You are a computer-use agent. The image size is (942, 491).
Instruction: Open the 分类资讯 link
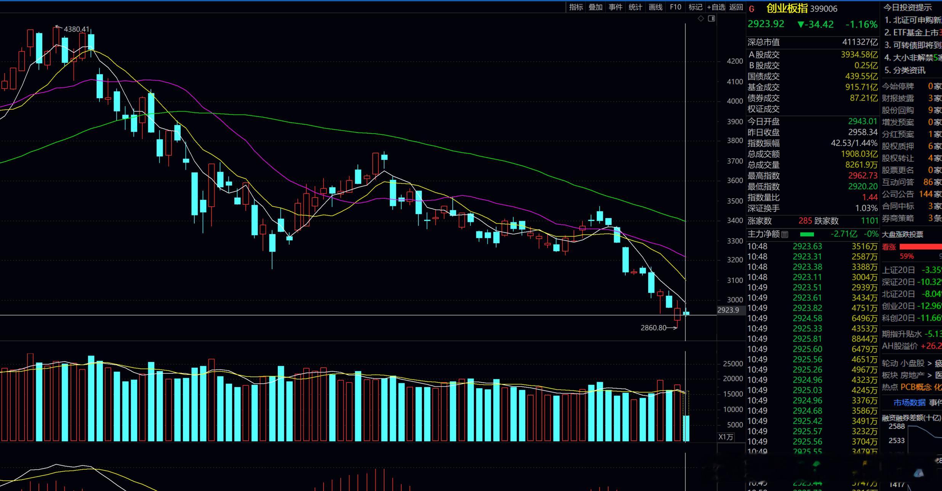click(x=905, y=70)
